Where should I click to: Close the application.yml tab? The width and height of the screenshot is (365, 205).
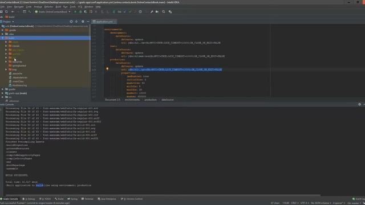[x=115, y=22]
